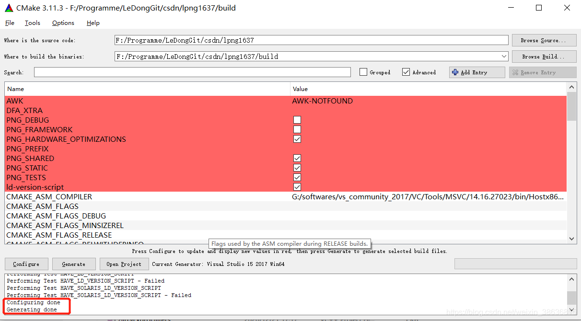The width and height of the screenshot is (581, 321).
Task: Select the CMAKE_ASM_FLAGS_MINSIZEREL entry
Action: point(286,225)
